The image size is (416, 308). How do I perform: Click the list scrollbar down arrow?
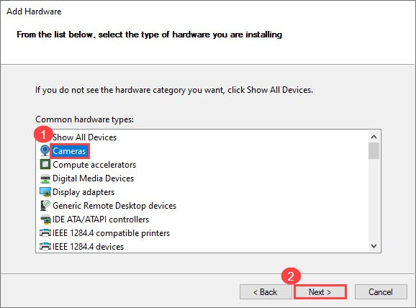374,246
